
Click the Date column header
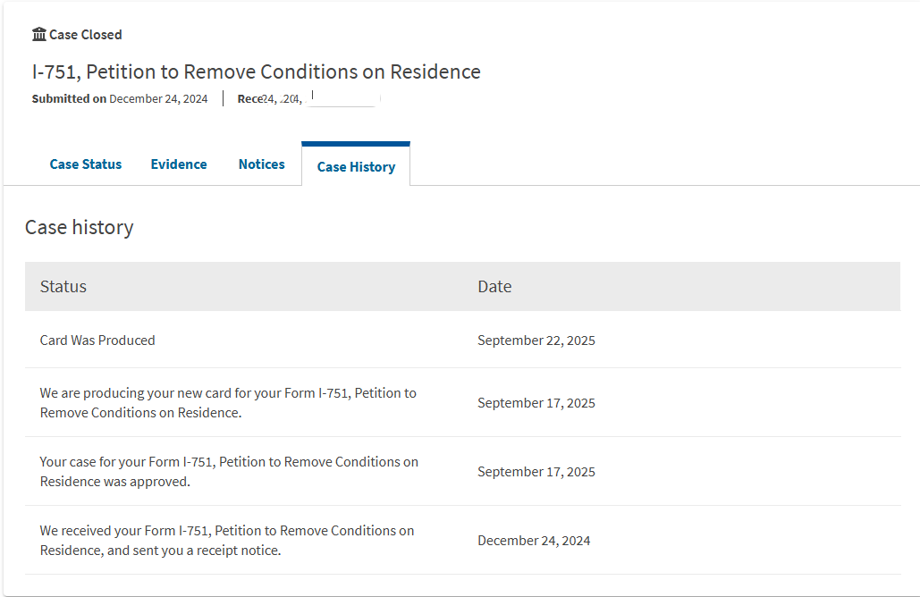point(494,287)
